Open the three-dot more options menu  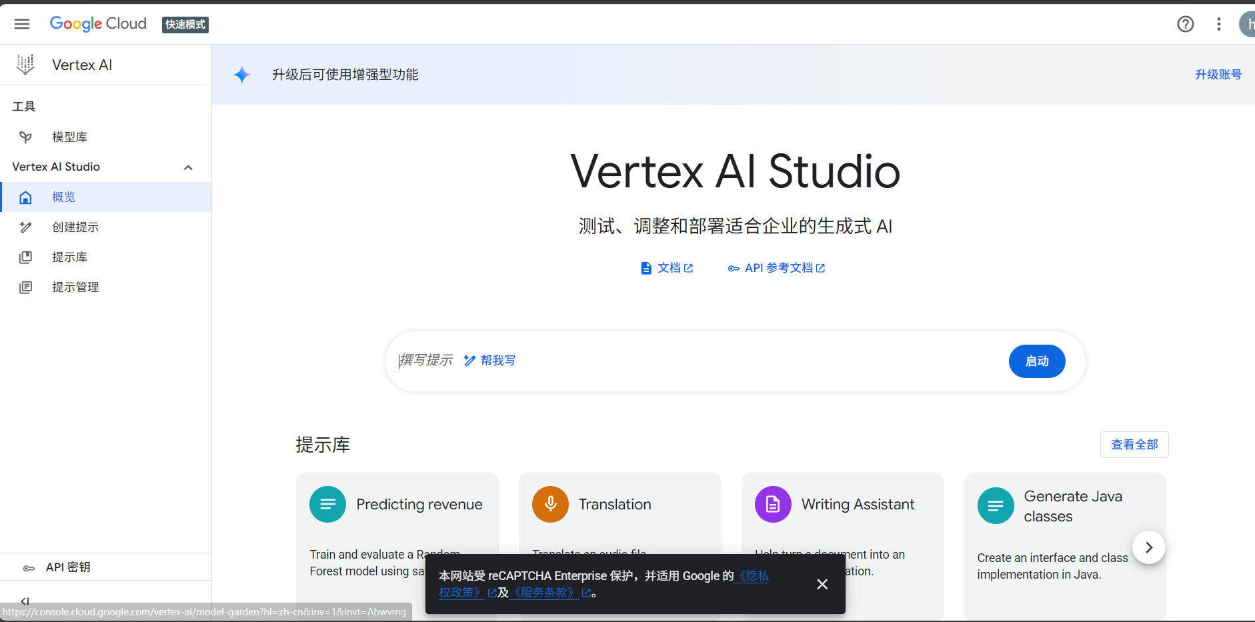[1218, 24]
